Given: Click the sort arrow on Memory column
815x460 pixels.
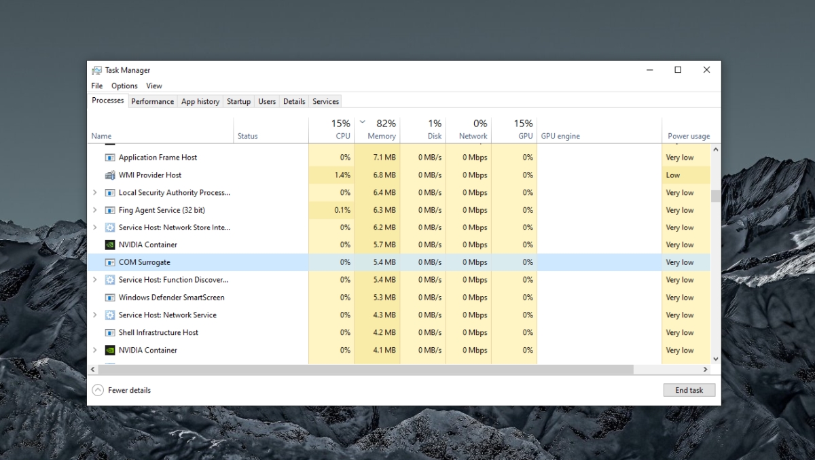Looking at the screenshot, I should (363, 122).
